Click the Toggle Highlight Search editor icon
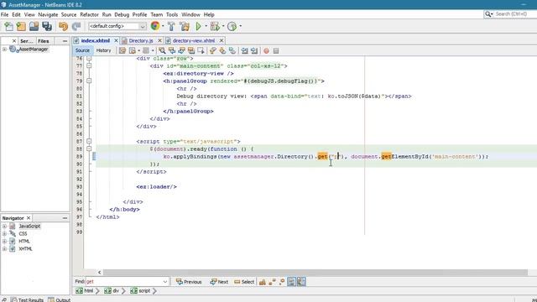The image size is (537, 302). (191, 50)
